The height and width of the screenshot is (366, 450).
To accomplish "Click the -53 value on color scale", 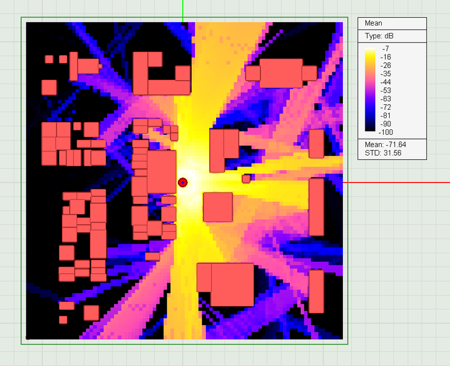I will (385, 90).
